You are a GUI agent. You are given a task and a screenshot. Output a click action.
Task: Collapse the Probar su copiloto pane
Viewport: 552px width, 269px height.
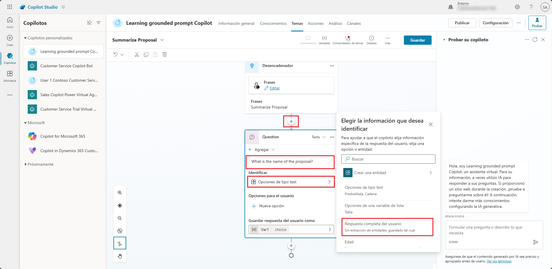coord(444,40)
